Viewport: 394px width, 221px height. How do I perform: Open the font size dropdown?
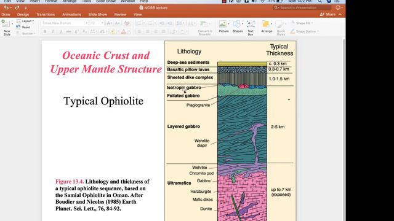point(102,23)
